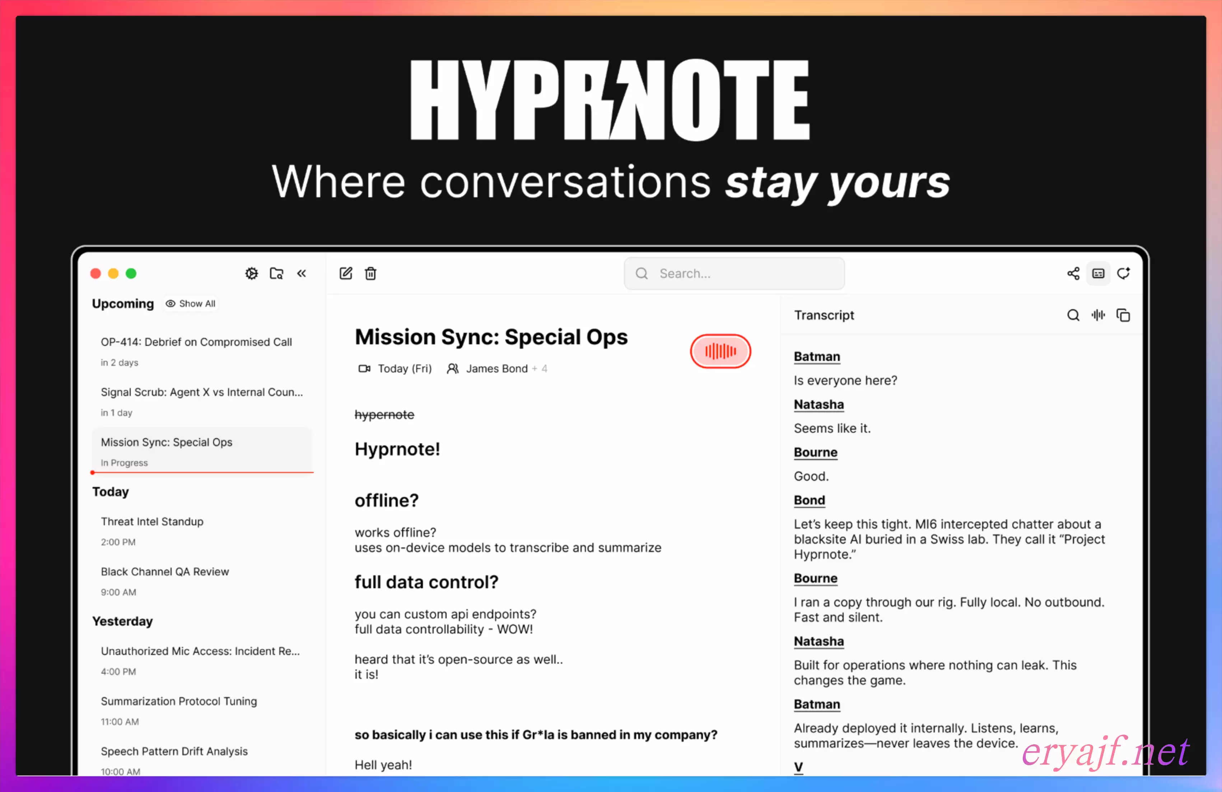Search within transcript via magnifier icon
The width and height of the screenshot is (1222, 792).
pyautogui.click(x=1073, y=315)
